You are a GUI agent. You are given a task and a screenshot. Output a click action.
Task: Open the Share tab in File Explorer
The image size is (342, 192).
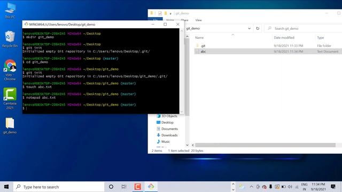click(184, 20)
